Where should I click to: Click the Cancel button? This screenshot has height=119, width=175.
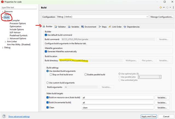tap(166, 117)
